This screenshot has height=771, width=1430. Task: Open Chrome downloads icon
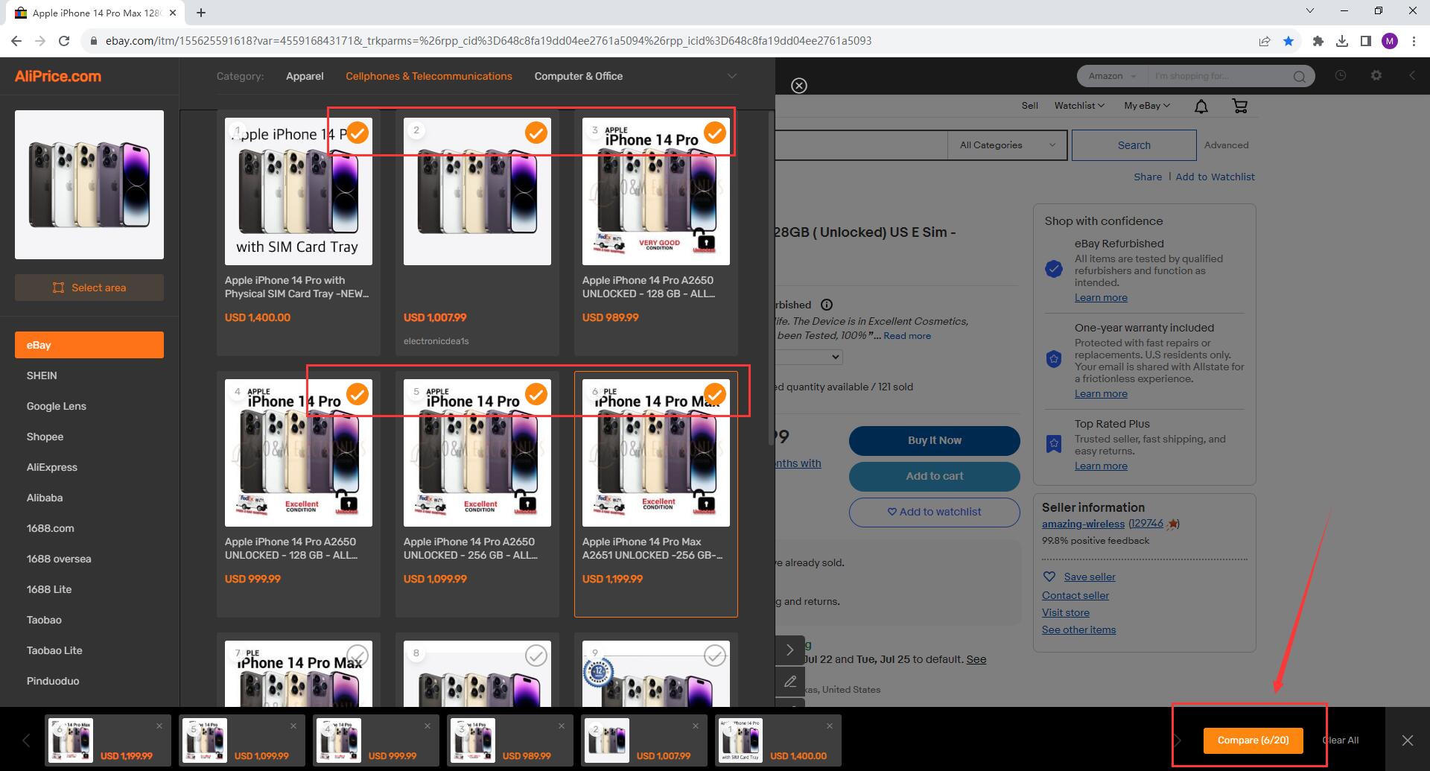pos(1342,41)
